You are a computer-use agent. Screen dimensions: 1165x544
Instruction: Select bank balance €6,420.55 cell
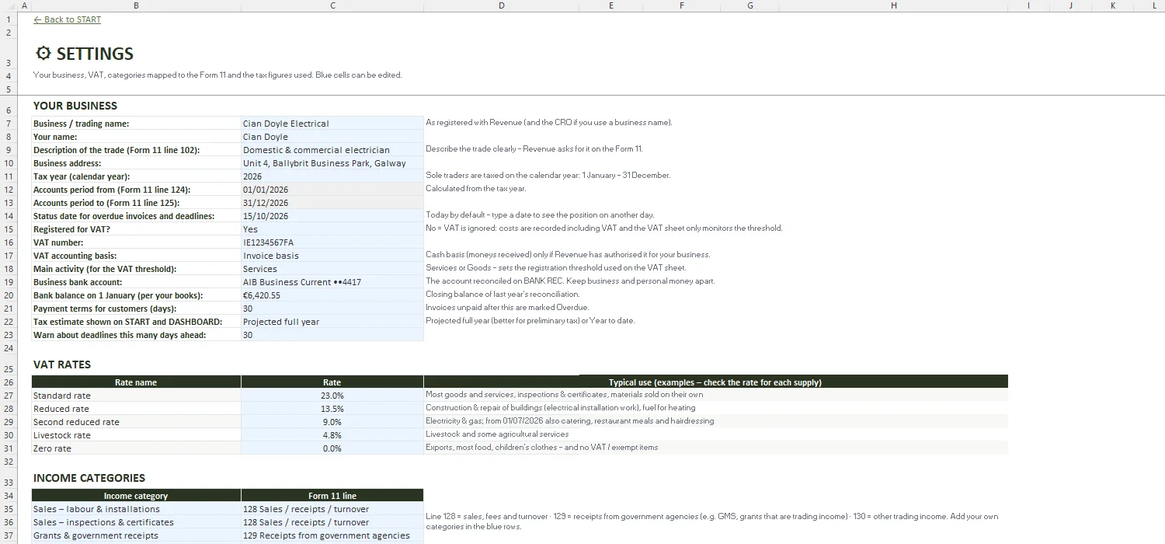click(x=332, y=295)
